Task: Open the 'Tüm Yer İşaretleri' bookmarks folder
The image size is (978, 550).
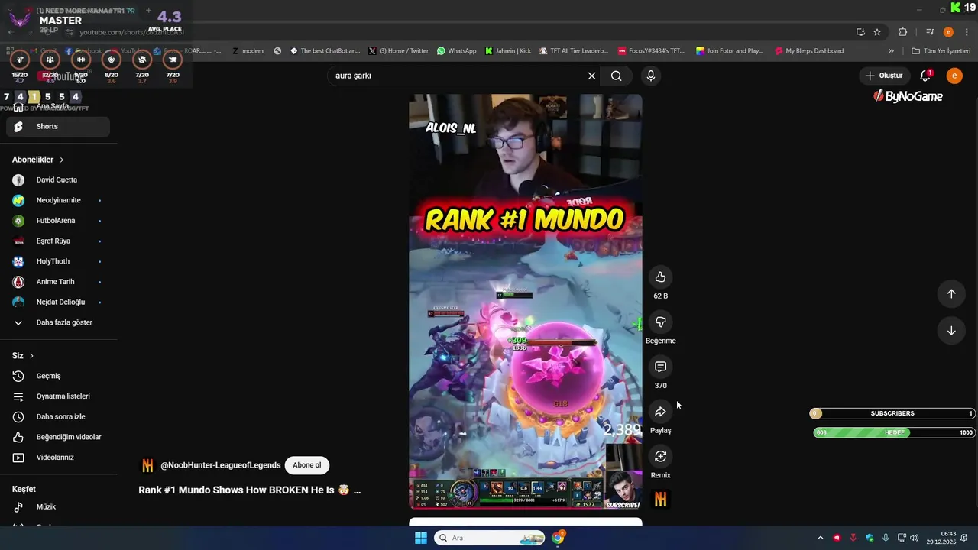Action: pos(941,51)
